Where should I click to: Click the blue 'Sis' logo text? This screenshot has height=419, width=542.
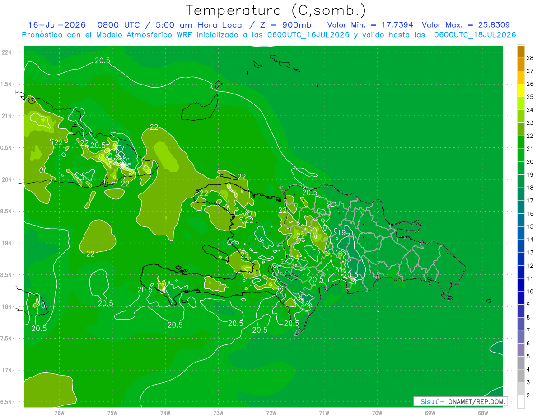pos(425,401)
